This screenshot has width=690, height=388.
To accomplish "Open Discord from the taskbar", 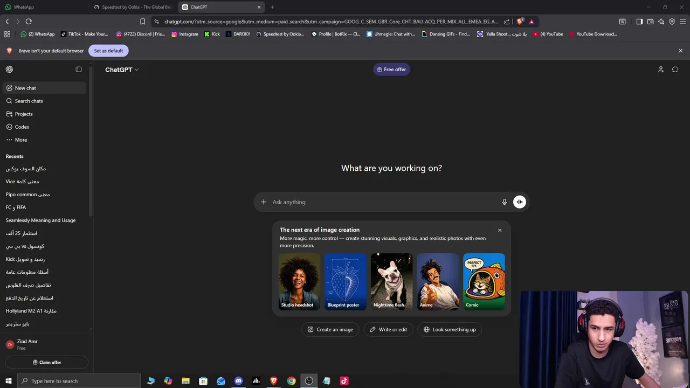I will (x=238, y=381).
